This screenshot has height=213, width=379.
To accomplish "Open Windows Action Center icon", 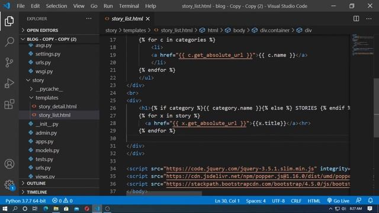I will click(x=370, y=209).
